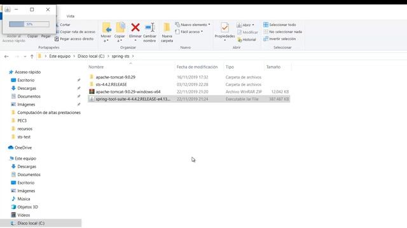Open Documentos under Este equipo
The height and width of the screenshot is (228, 407).
coord(25,175)
